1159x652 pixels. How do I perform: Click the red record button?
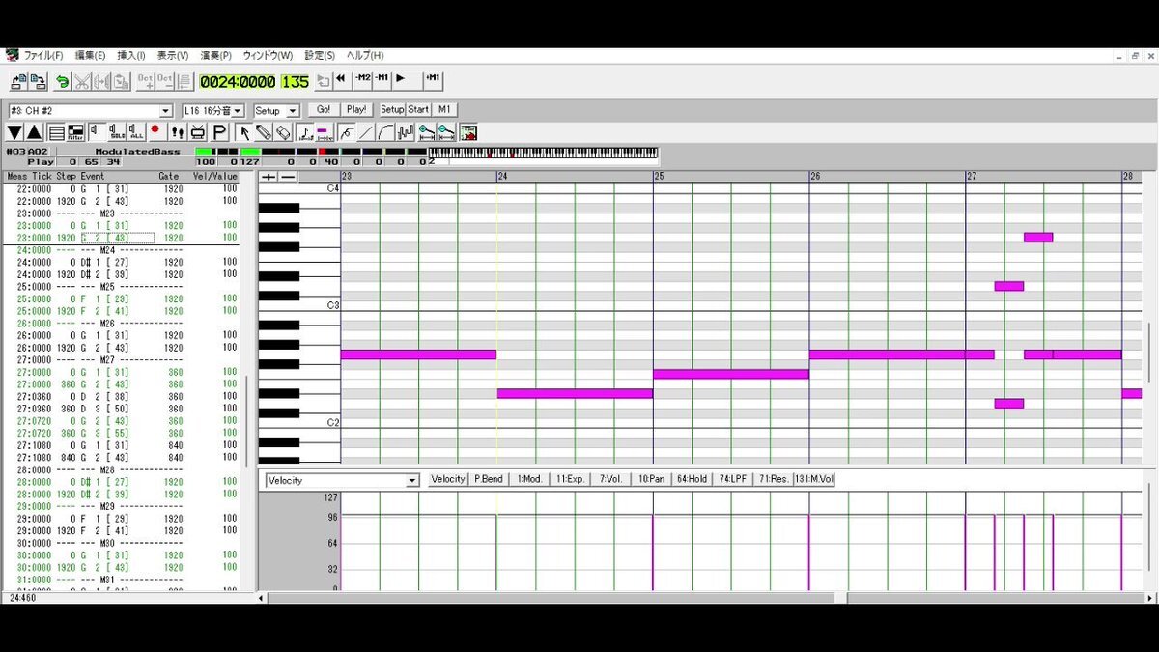(155, 131)
